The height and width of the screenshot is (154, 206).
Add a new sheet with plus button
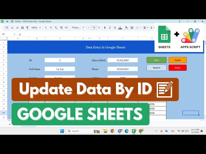click(x=10, y=124)
